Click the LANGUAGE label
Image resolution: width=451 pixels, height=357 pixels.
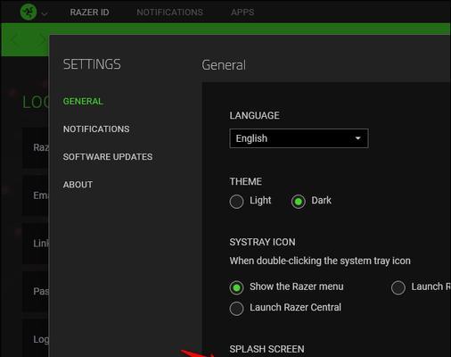click(254, 115)
